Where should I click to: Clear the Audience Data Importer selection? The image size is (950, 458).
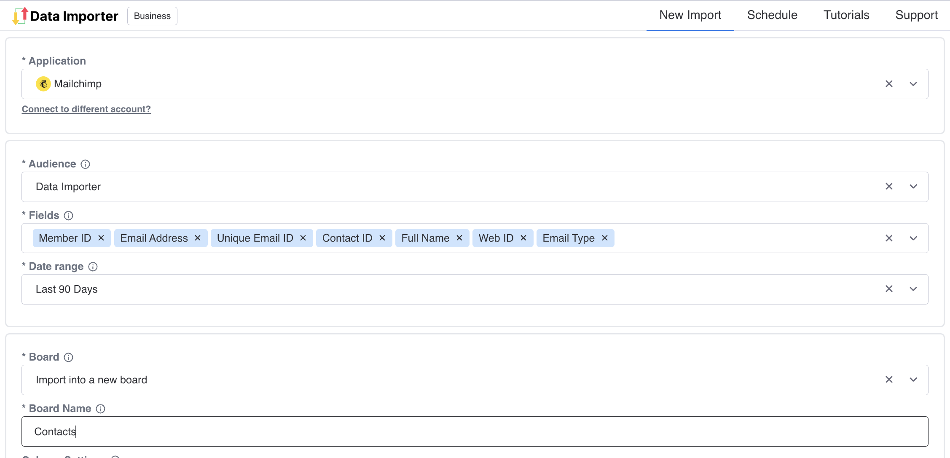point(889,186)
